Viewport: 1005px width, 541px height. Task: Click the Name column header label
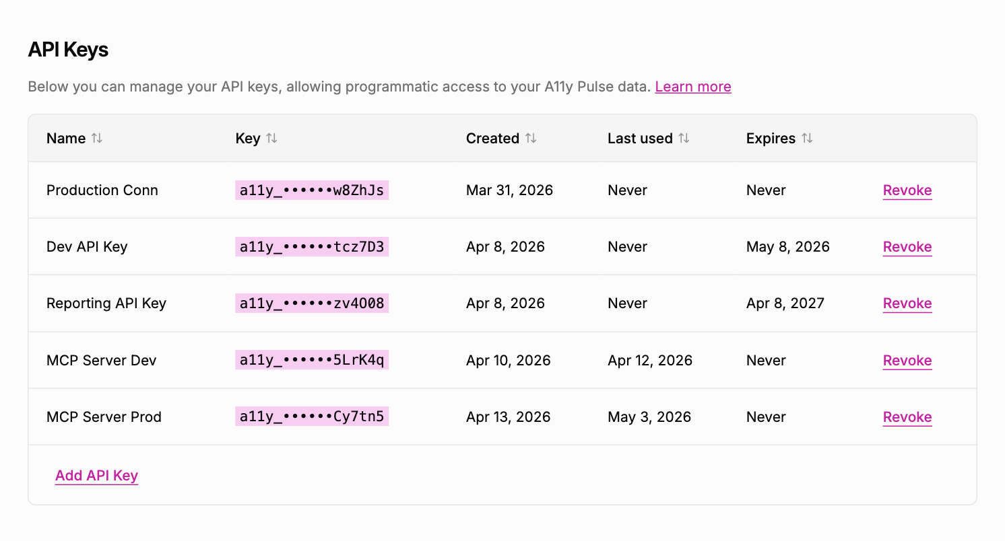click(x=66, y=138)
